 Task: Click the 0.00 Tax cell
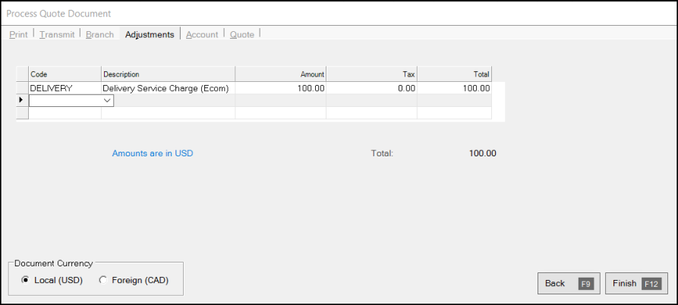(x=371, y=88)
